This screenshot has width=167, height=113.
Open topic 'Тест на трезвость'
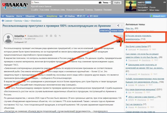click(x=134, y=104)
